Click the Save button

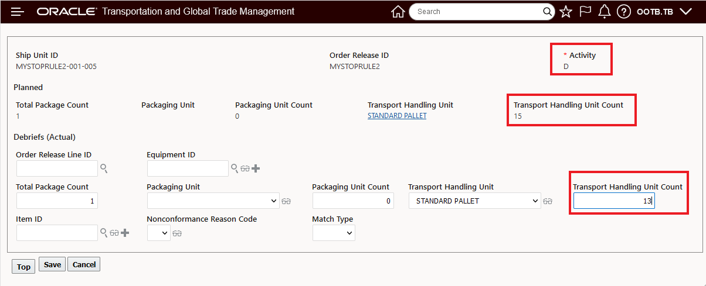tap(52, 264)
